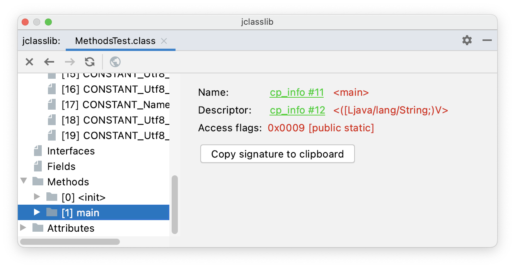This screenshot has width=515, height=268.
Task: Follow the cp_info #12 descriptor link
Action: click(x=297, y=110)
